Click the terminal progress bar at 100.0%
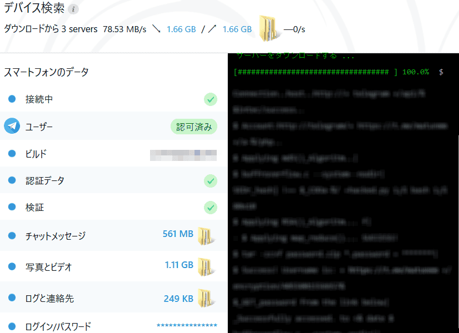Screen dimensions: 459x333 (316, 72)
